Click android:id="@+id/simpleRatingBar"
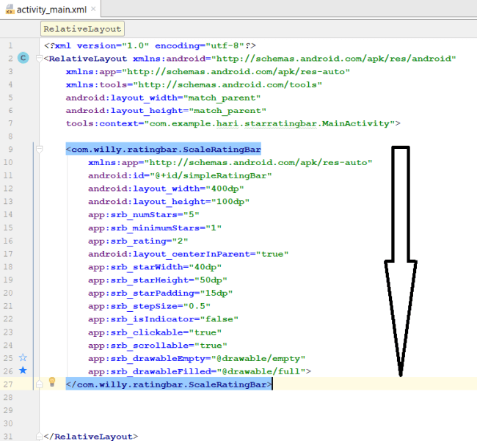 coord(180,175)
